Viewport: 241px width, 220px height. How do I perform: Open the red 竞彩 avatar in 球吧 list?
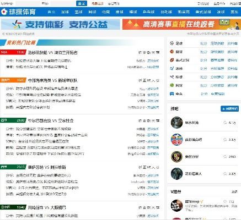coord(176,140)
